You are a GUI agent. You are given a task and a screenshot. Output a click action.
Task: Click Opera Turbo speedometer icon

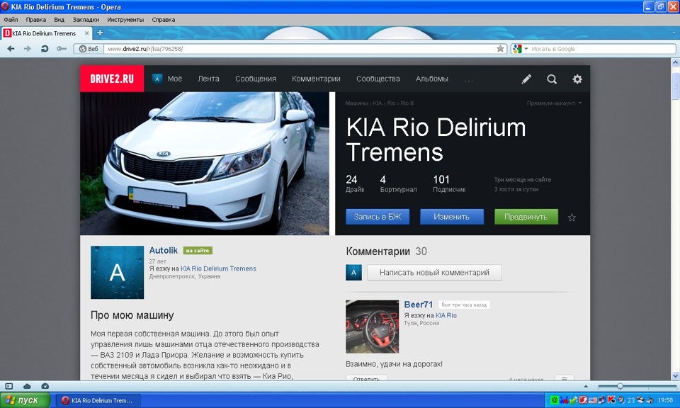[45, 386]
